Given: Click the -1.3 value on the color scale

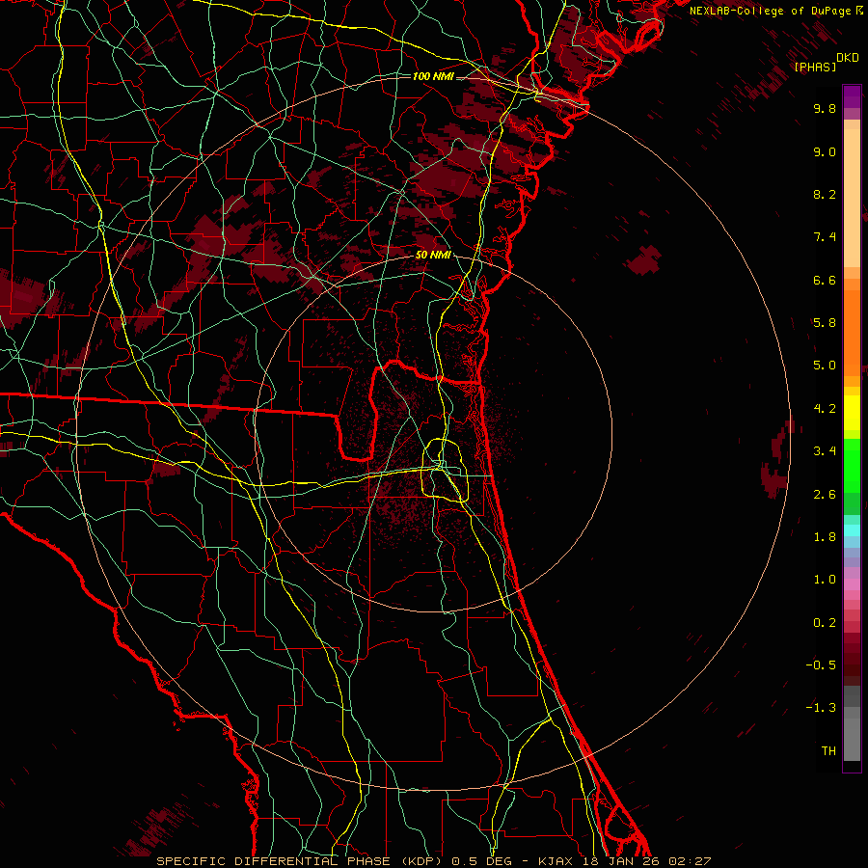Looking at the screenshot, I should [x=821, y=708].
